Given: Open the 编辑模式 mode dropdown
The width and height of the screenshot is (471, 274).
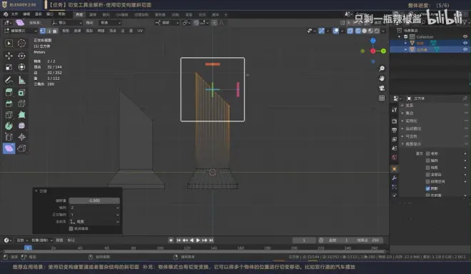Looking at the screenshot, I should tap(21, 31).
